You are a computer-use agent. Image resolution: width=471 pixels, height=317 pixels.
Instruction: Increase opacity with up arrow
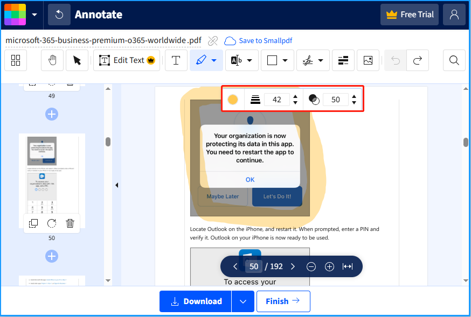point(354,96)
